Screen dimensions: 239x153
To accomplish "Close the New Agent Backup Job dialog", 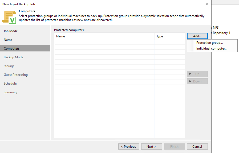I will 207,4.
